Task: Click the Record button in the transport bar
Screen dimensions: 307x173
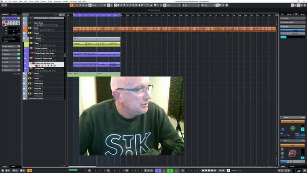Action: (176, 171)
